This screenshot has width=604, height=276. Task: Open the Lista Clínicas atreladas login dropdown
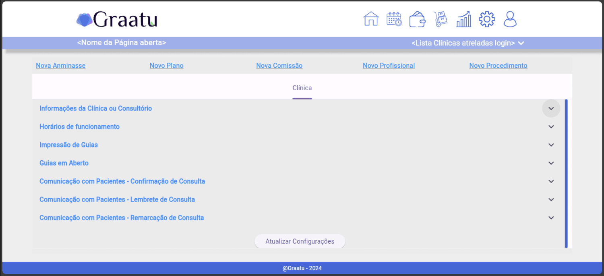pyautogui.click(x=467, y=43)
